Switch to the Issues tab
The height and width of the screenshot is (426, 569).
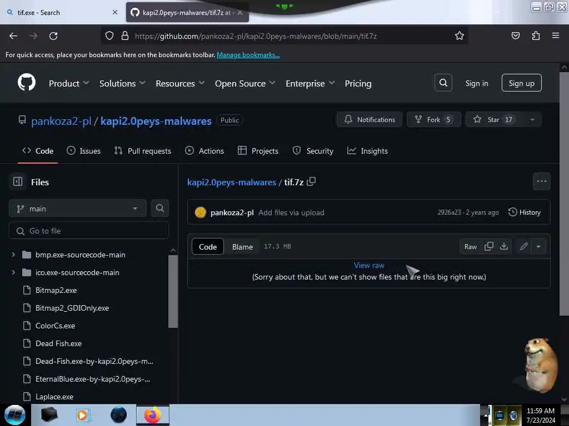(84, 151)
